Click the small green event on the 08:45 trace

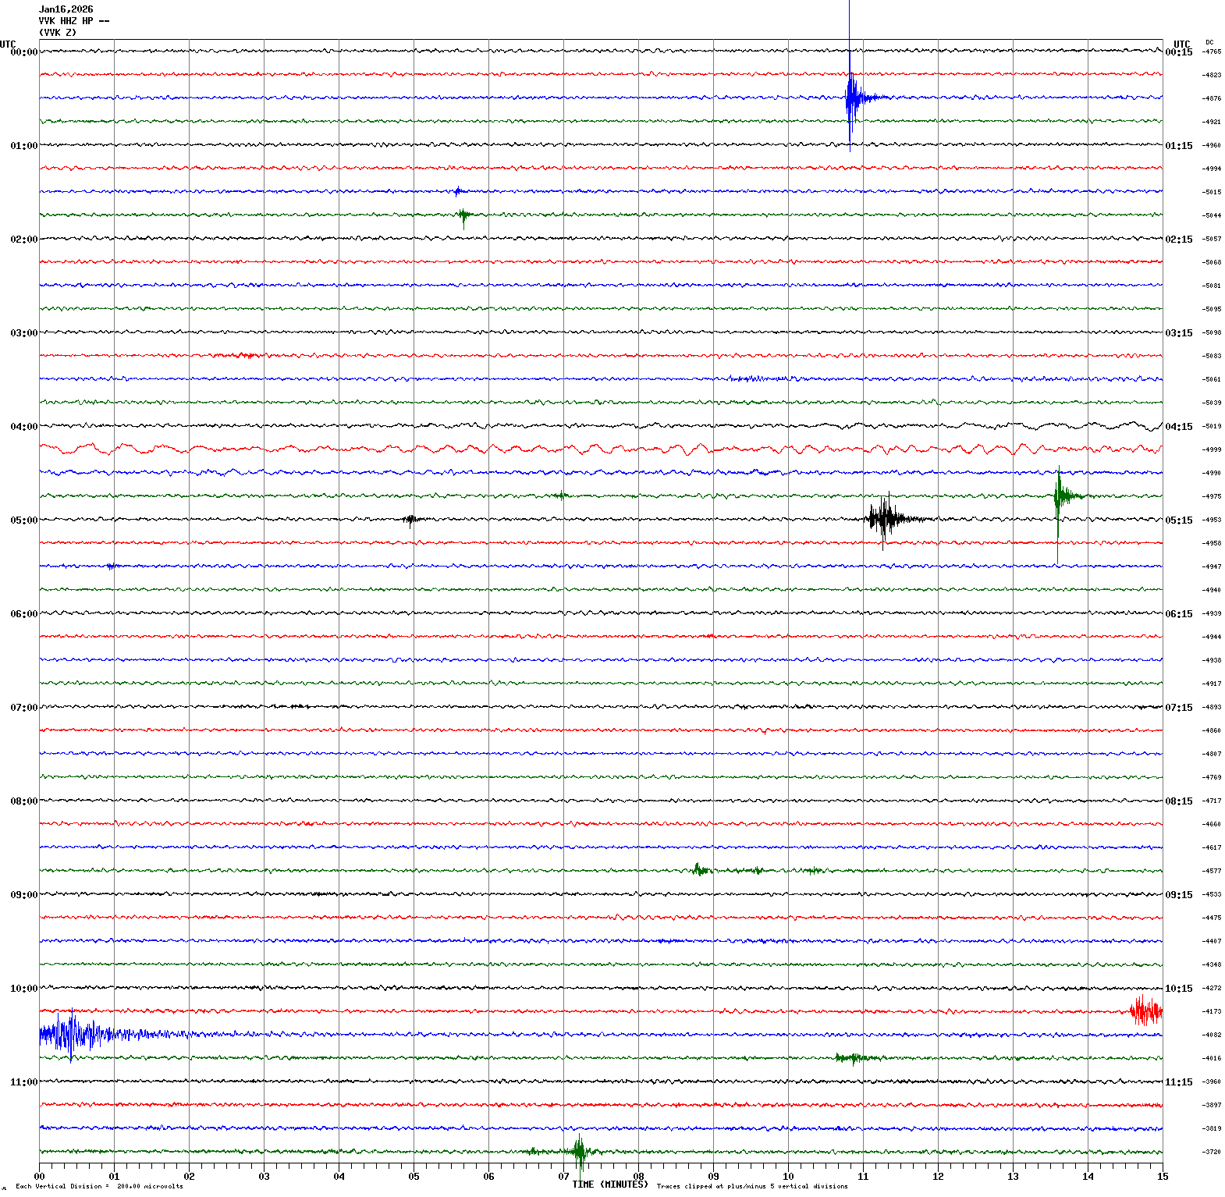click(700, 869)
